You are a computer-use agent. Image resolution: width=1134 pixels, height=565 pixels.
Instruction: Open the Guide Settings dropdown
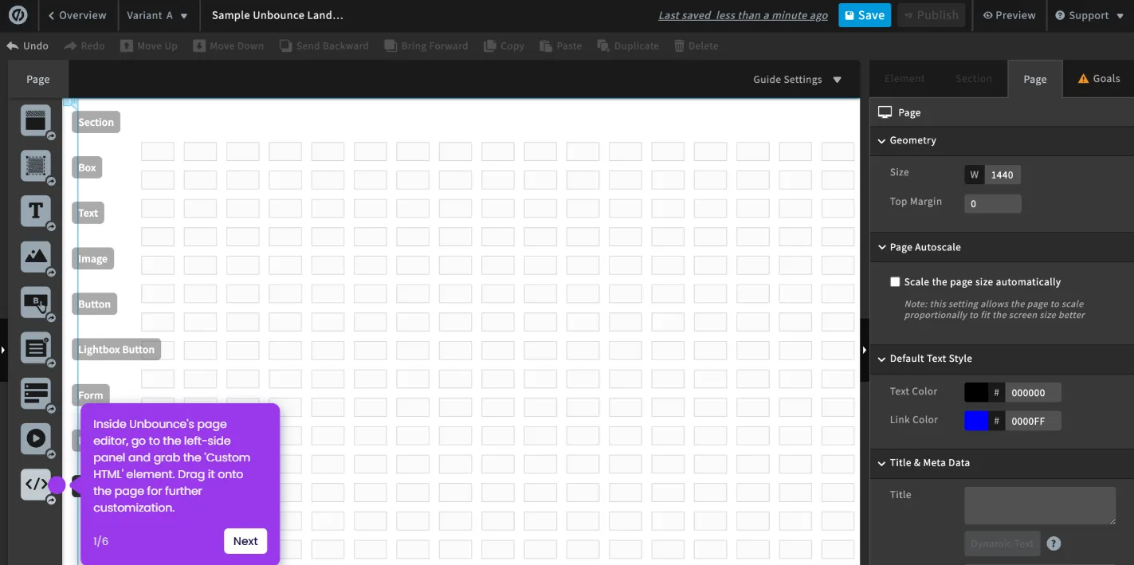pyautogui.click(x=797, y=79)
